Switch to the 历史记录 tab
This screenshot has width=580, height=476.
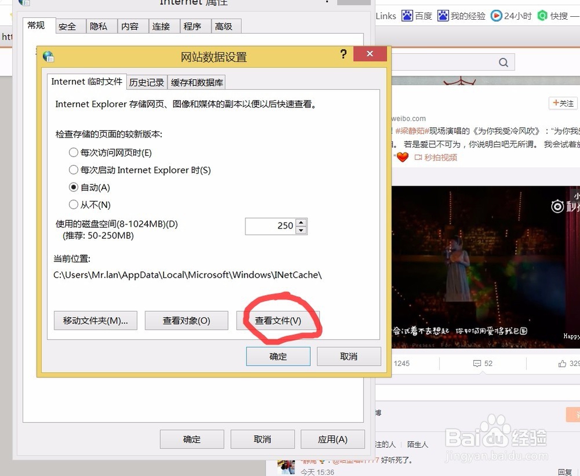pos(147,82)
